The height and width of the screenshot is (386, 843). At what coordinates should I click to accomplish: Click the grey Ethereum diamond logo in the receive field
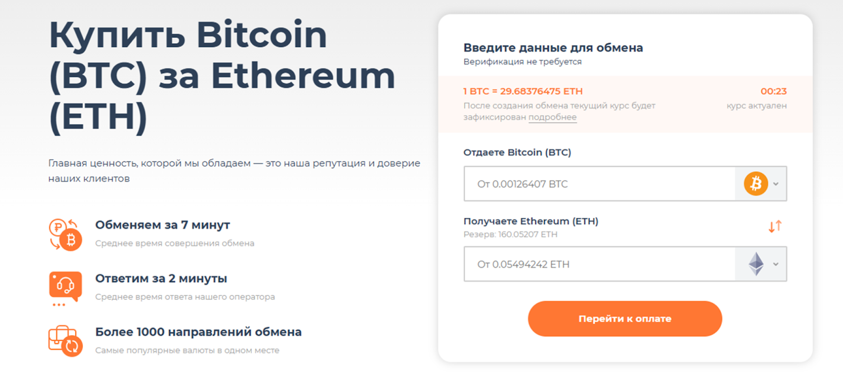[756, 264]
